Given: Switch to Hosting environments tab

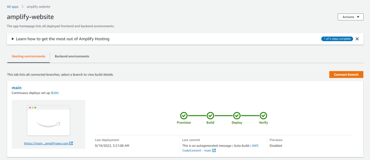Looking at the screenshot, I should coord(29,57).
